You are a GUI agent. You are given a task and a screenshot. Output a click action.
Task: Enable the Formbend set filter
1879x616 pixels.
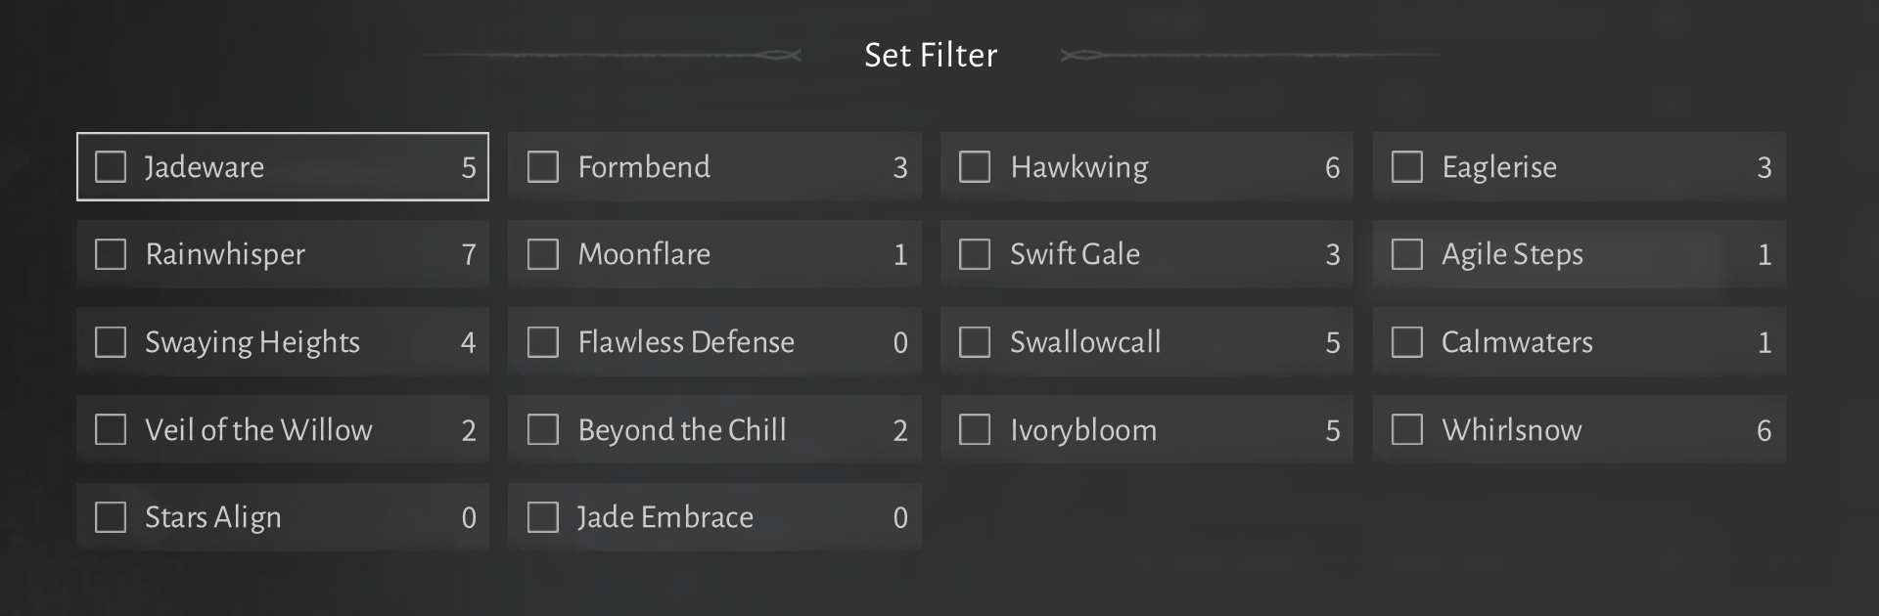543,167
